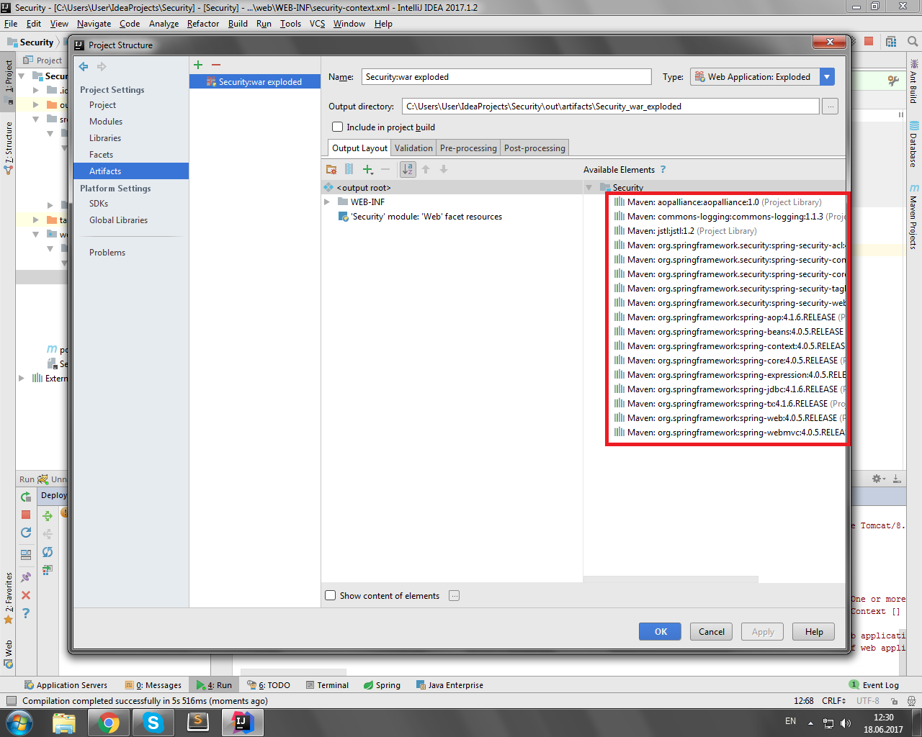The width and height of the screenshot is (922, 737).
Task: Open the Navigate menu
Action: pyautogui.click(x=94, y=23)
